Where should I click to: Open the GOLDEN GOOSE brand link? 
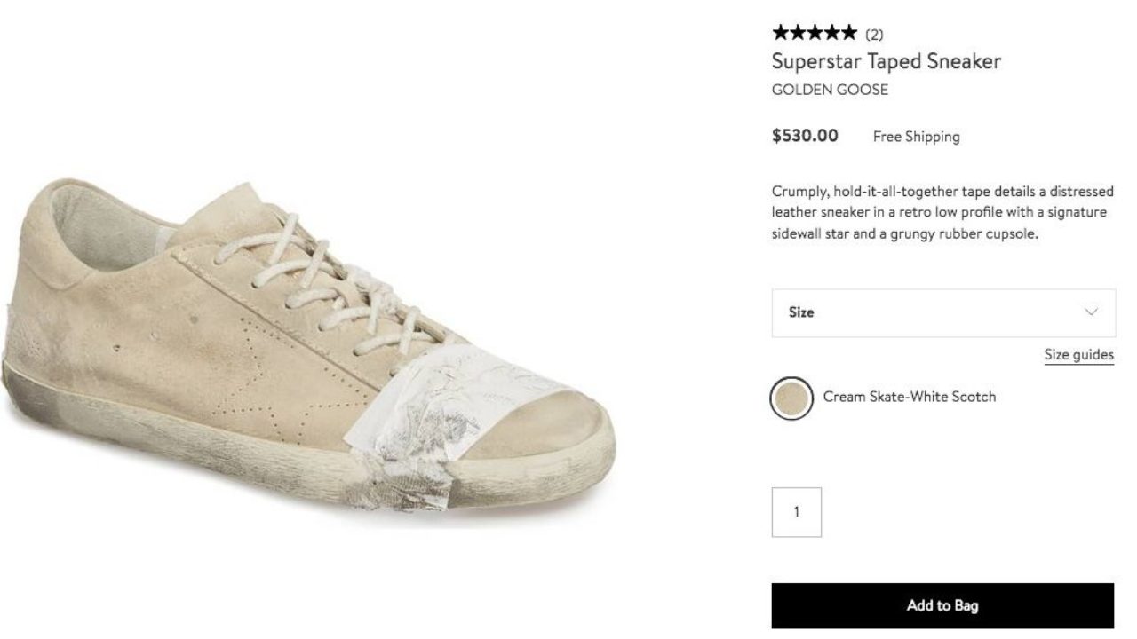point(829,90)
